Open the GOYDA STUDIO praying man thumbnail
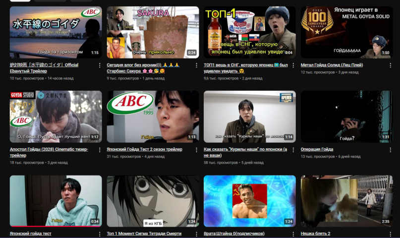Viewport: 400px width, 238px height. (x=56, y=117)
